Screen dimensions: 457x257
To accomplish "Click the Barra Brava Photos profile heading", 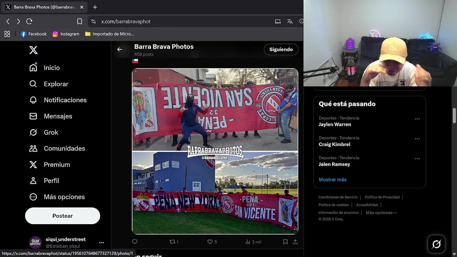I will 164,46.
